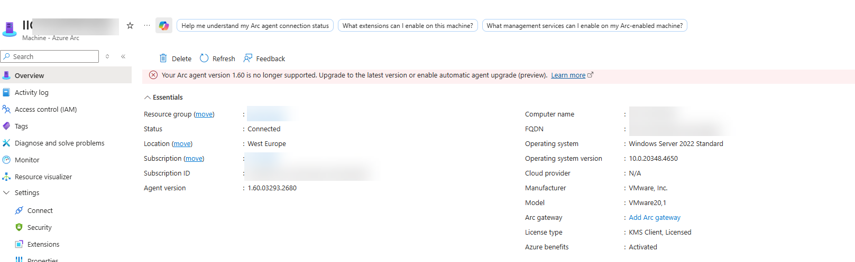Image resolution: width=855 pixels, height=262 pixels.
Task: Click the Diagnose wrench icon
Action: coord(6,143)
